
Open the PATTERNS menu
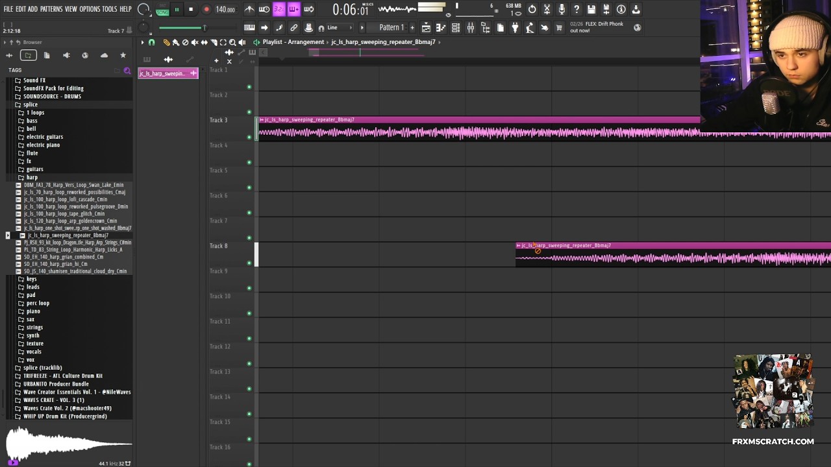point(51,9)
